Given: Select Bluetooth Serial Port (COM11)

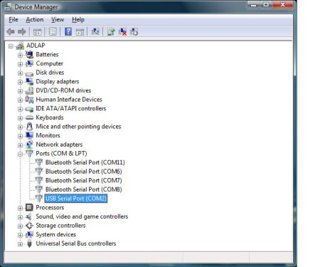Looking at the screenshot, I should click(85, 162).
